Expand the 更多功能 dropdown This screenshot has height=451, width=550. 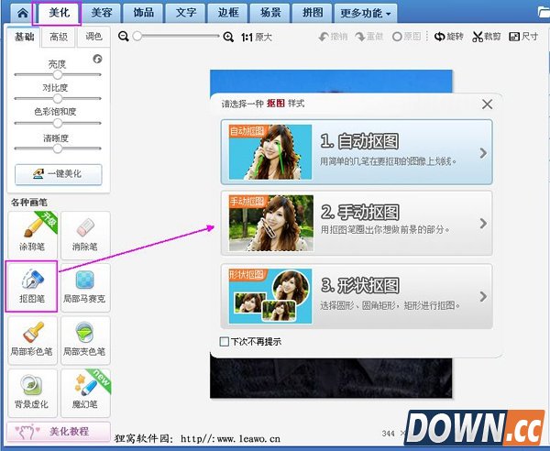366,14
